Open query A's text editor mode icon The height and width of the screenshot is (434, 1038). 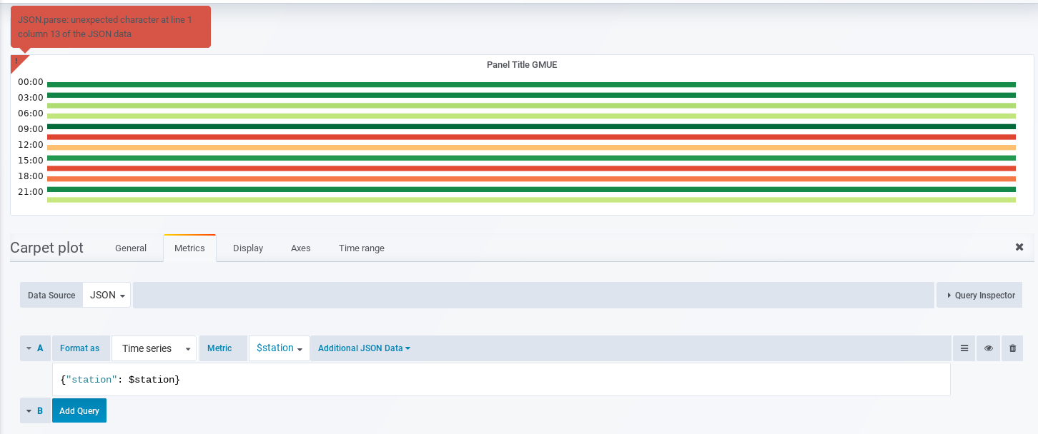pos(964,348)
